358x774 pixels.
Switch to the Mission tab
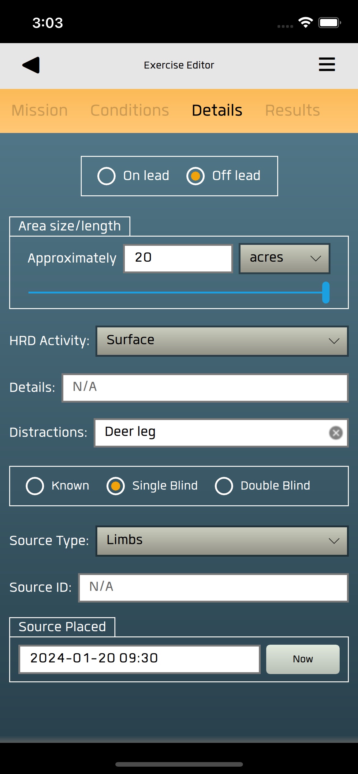(x=39, y=110)
